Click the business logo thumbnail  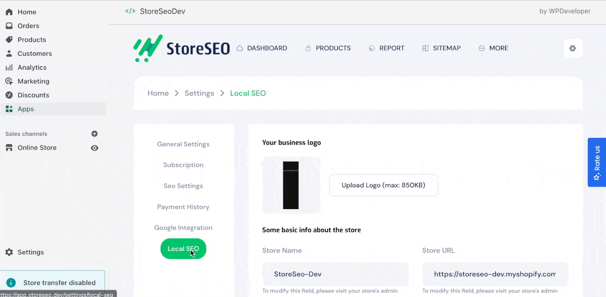pyautogui.click(x=291, y=185)
